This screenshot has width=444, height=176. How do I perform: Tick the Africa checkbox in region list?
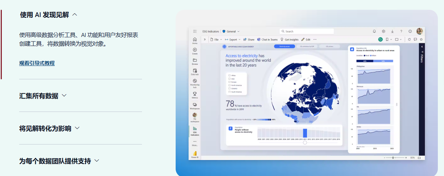230,75
